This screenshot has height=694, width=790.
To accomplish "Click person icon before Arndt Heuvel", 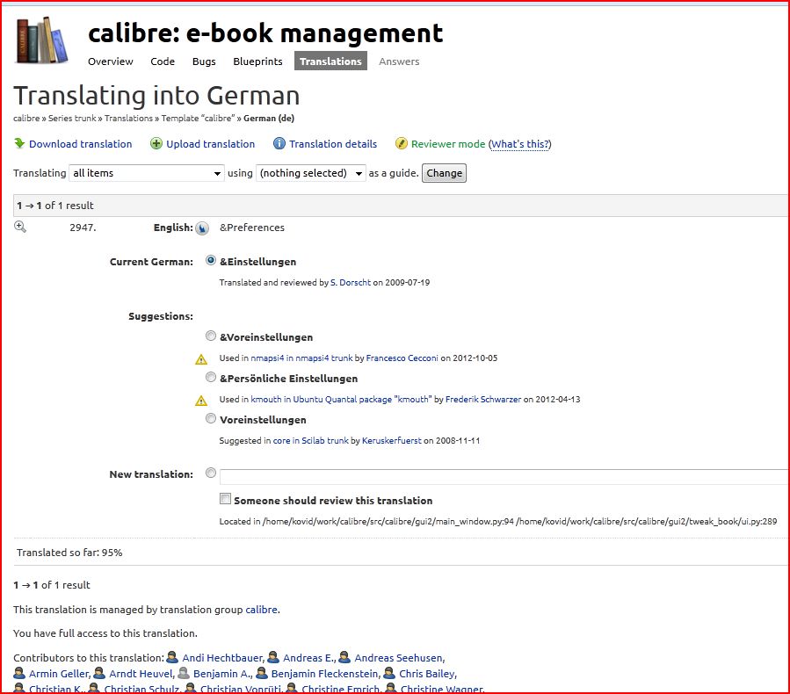I will 100,673.
